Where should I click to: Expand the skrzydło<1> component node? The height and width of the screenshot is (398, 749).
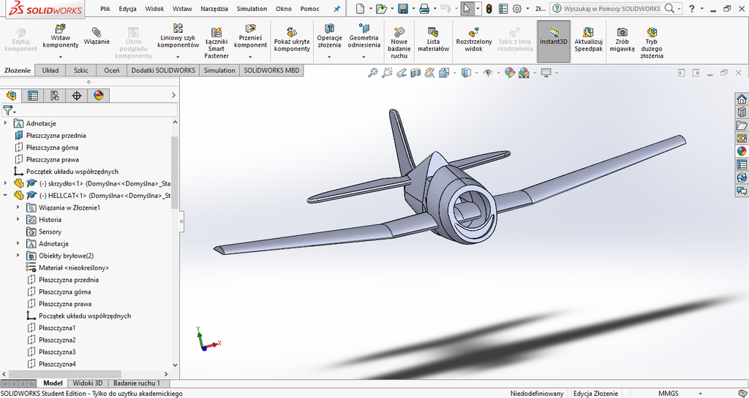coord(6,183)
